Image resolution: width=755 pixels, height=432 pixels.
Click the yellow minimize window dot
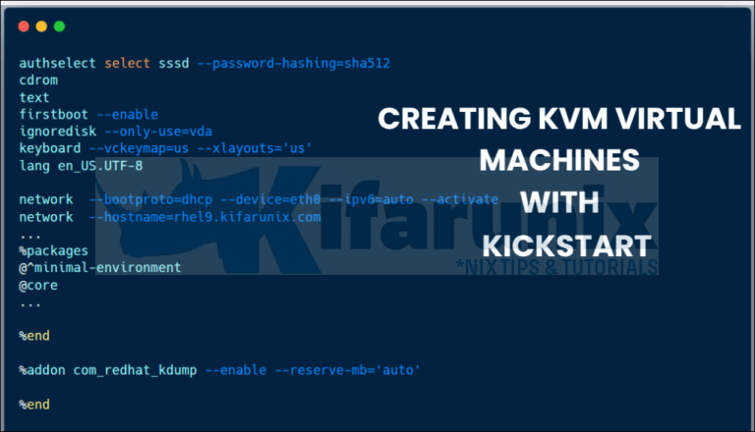click(x=41, y=26)
